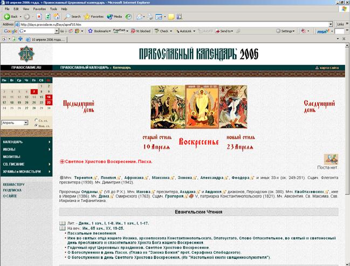Image resolution: width=350 pixels, height=266 pixels.
Task: Go back with the IE Back button
Action: coord(11,17)
